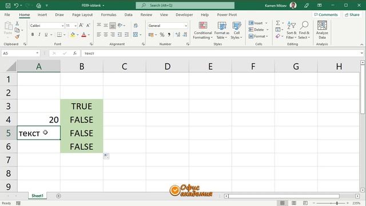This screenshot has height=206, width=366.
Task: Apply Comma Style
Action: point(169,35)
